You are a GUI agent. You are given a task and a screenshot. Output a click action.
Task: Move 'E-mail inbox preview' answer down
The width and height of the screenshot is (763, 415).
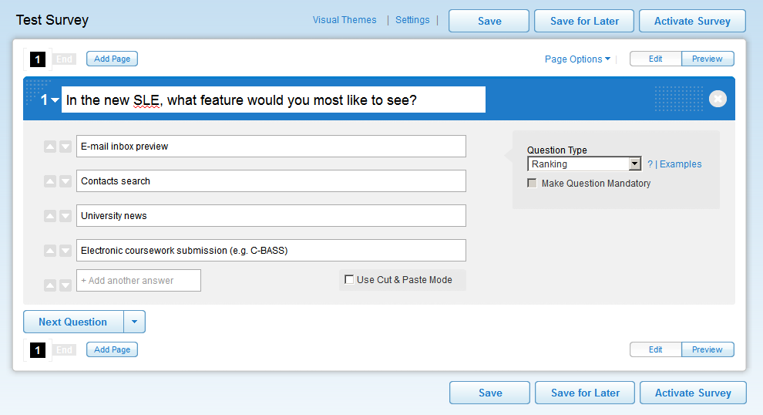click(66, 147)
